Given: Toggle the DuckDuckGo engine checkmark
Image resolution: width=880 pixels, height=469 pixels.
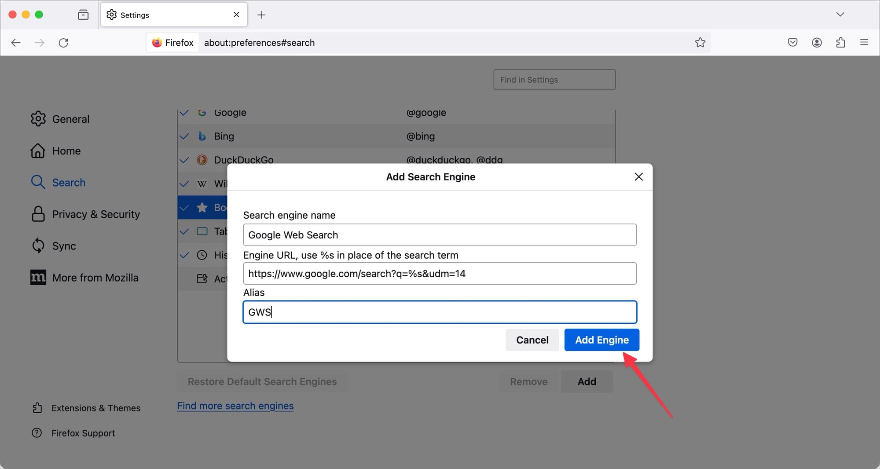Looking at the screenshot, I should [x=184, y=160].
